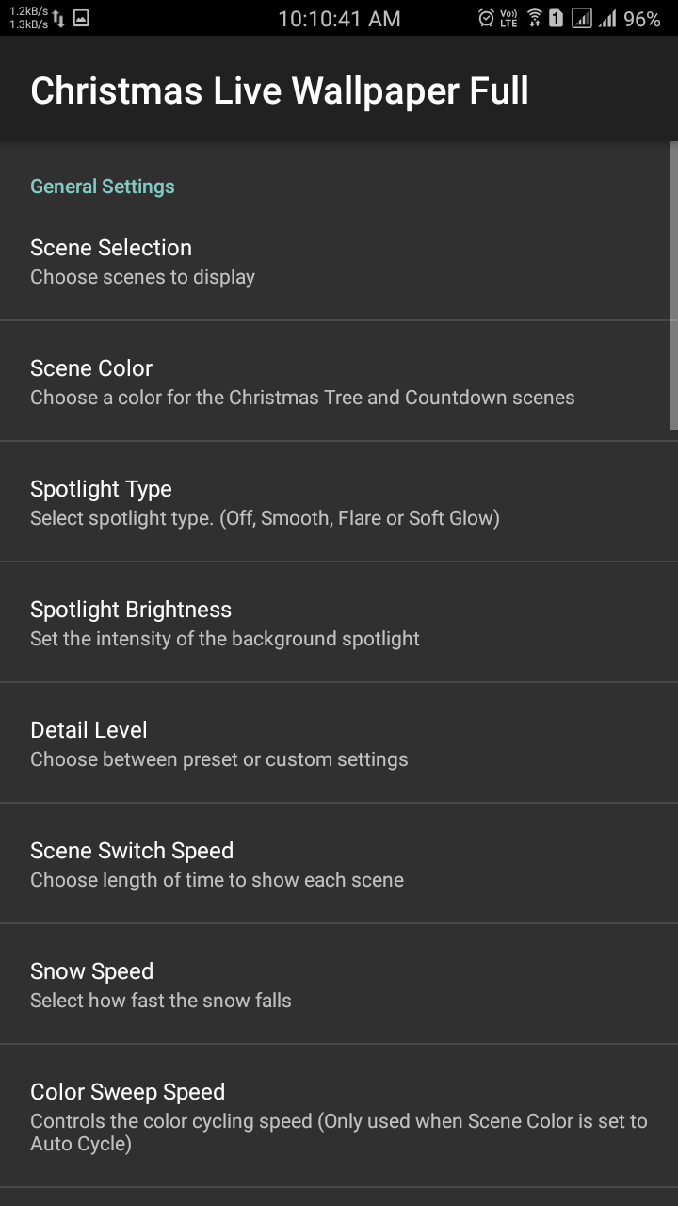
Task: Tap the network speed arrows icon
Action: pyautogui.click(x=59, y=18)
